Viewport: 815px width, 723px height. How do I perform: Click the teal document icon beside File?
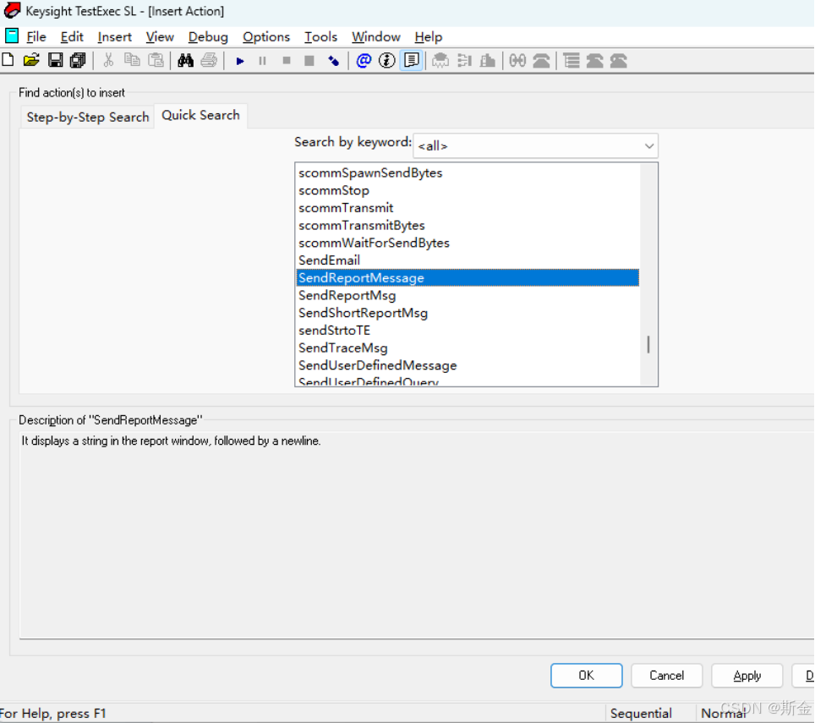pyautogui.click(x=12, y=36)
